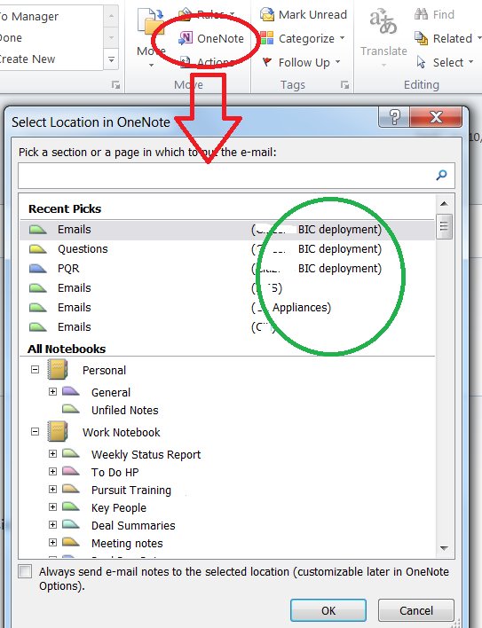Open the Select cursor menu
The image size is (482, 628).
point(445,62)
